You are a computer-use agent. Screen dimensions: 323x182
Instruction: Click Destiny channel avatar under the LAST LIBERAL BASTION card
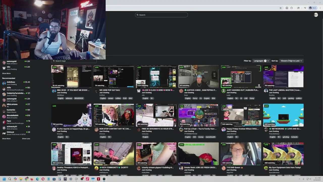pos(266,91)
